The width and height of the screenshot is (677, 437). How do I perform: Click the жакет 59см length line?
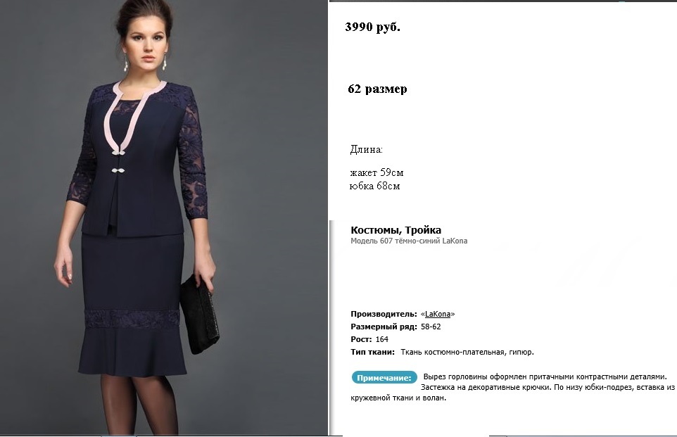tap(377, 172)
